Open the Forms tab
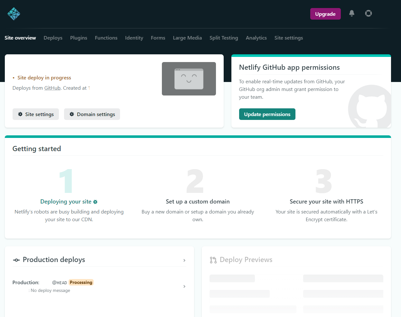 click(x=158, y=38)
